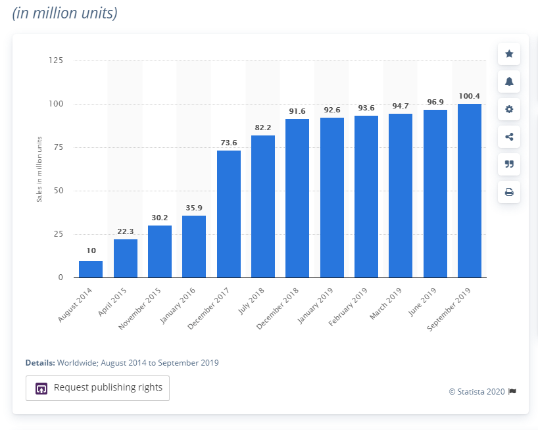The height and width of the screenshot is (430, 538).
Task: Click the Details label text
Action: 40,362
